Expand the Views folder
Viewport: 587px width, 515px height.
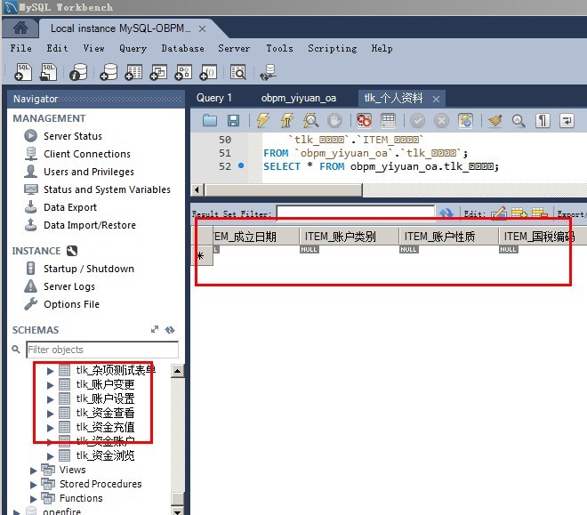[33, 471]
